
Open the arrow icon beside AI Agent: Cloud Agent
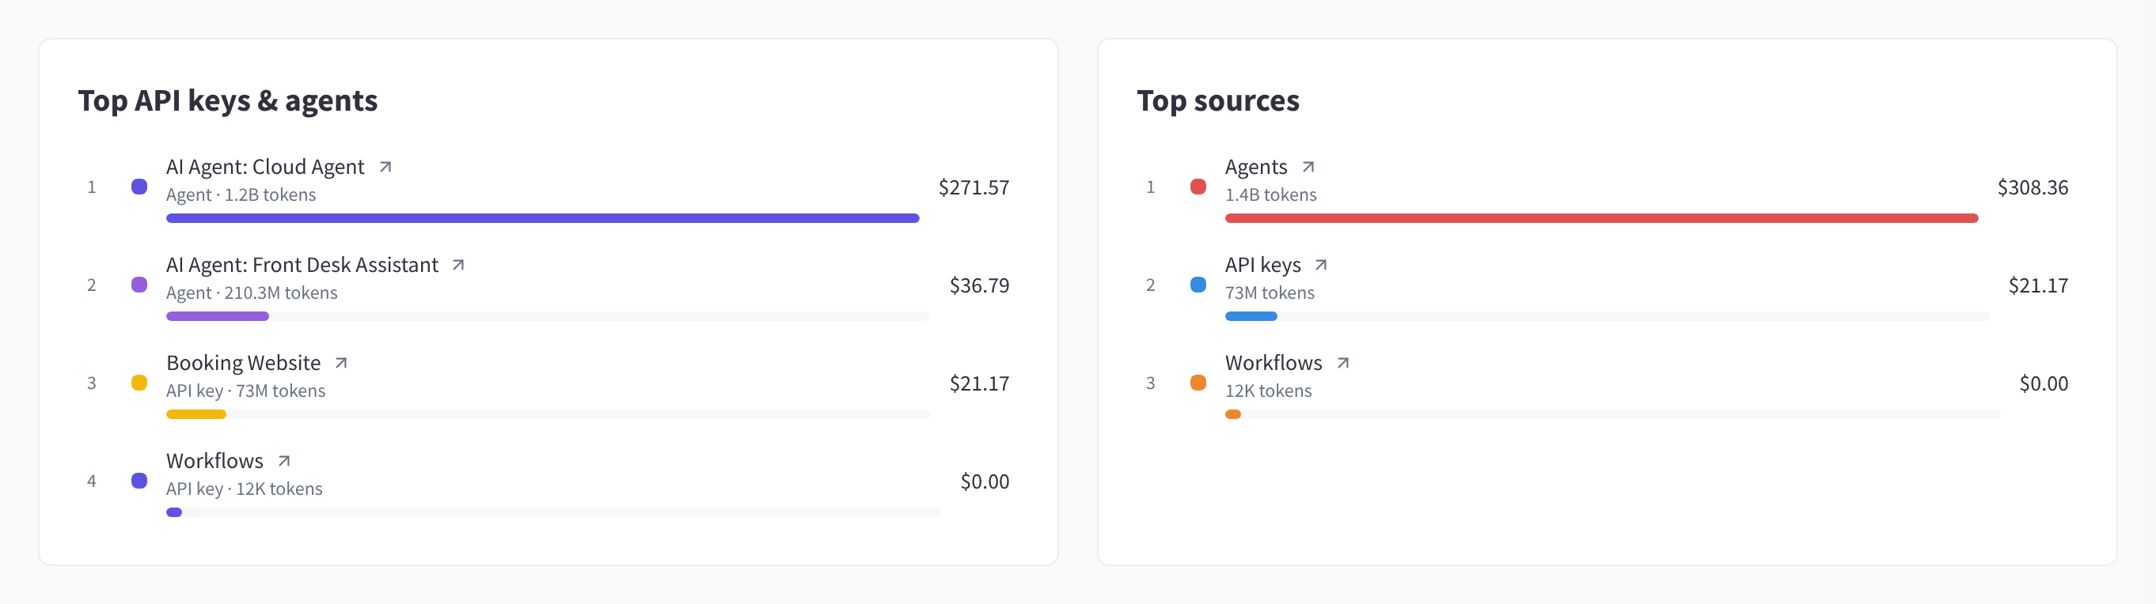click(385, 168)
